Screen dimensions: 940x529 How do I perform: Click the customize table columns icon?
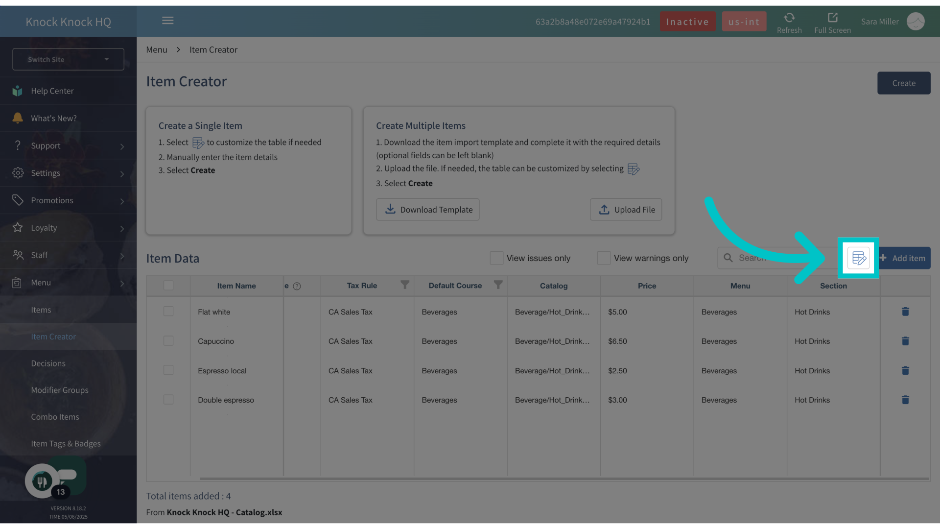858,258
